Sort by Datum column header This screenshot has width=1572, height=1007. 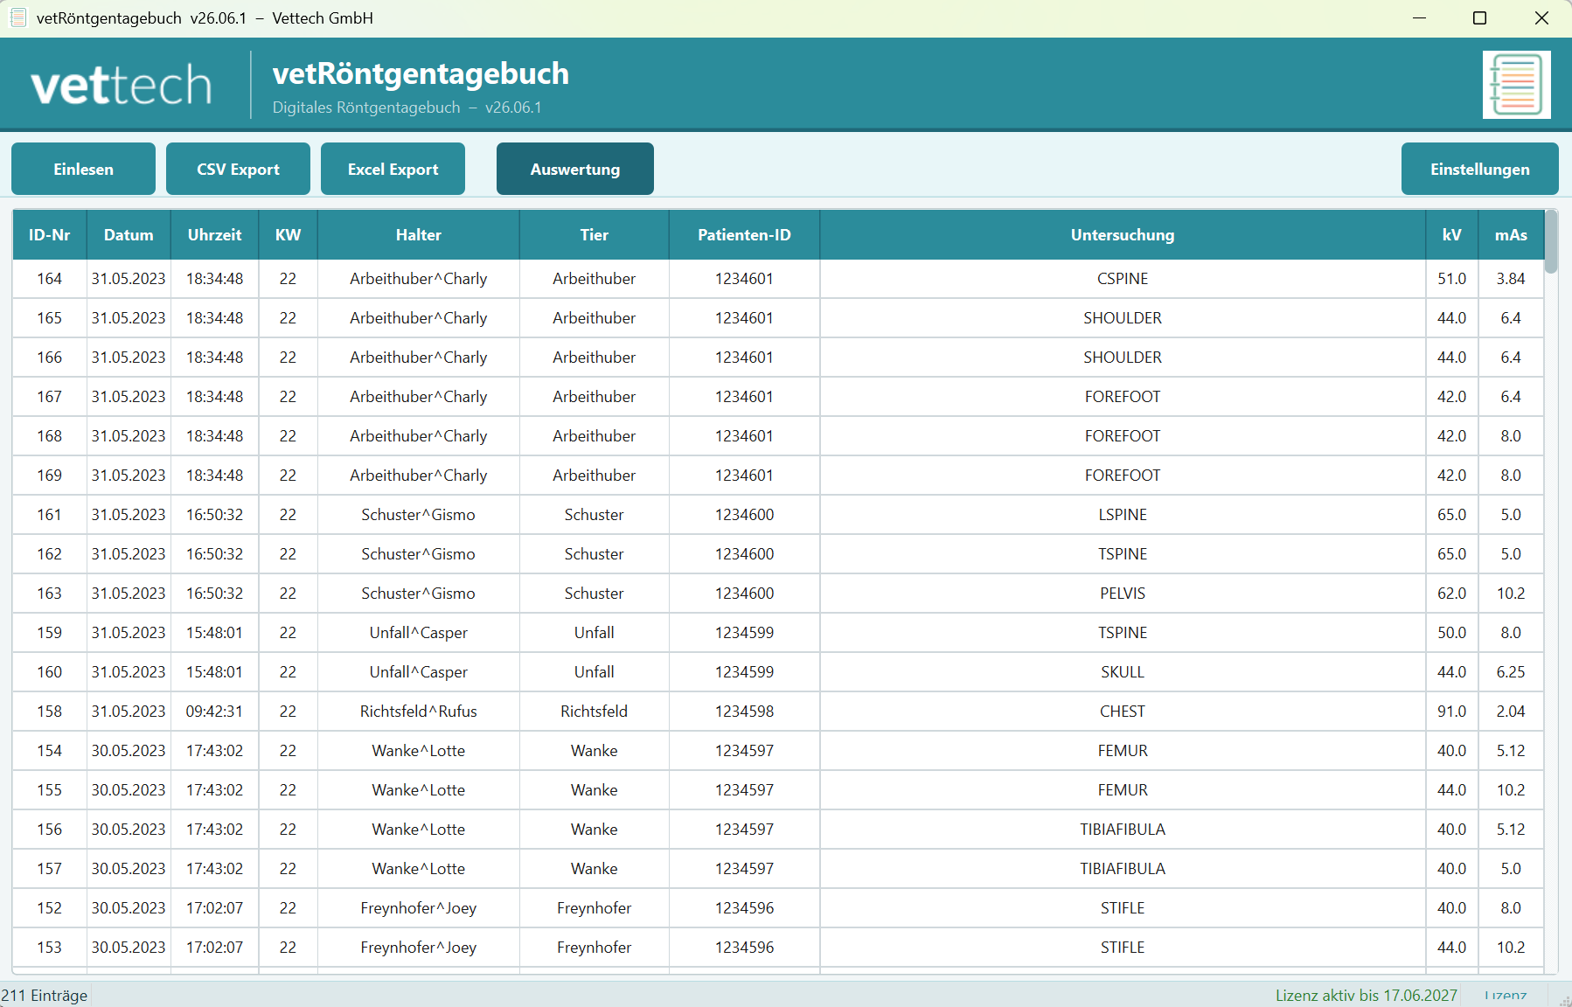tap(129, 234)
